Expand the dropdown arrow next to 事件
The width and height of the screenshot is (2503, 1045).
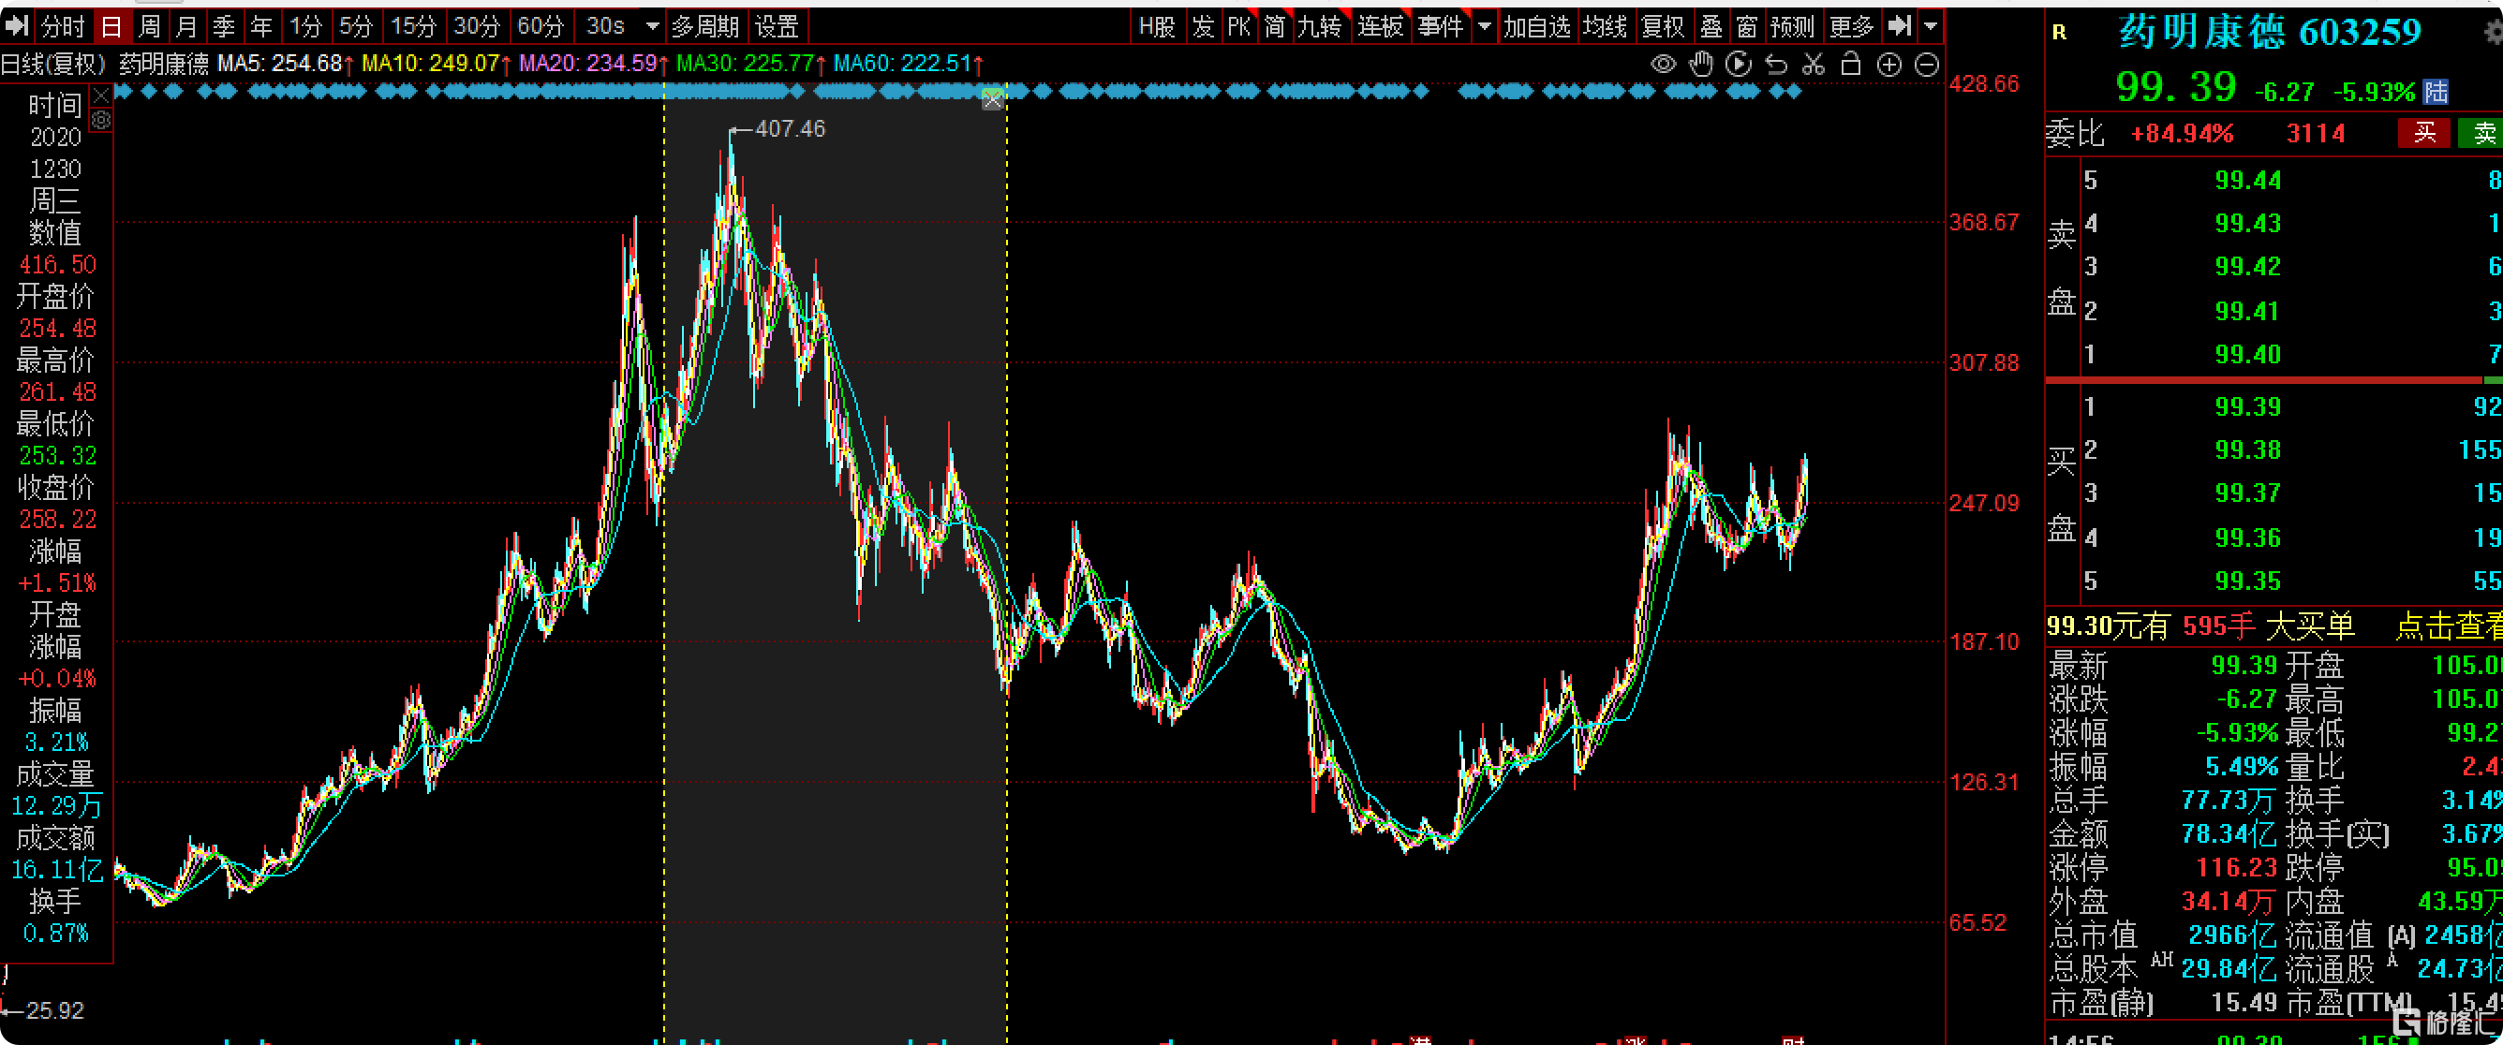coord(1484,26)
